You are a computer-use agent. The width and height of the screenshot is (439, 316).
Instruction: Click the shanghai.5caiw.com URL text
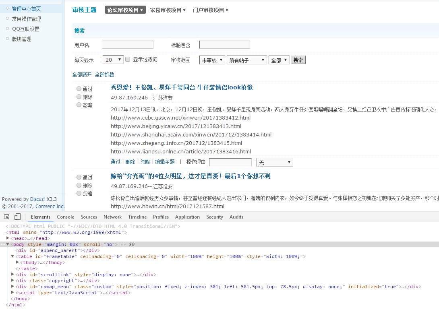point(191,134)
